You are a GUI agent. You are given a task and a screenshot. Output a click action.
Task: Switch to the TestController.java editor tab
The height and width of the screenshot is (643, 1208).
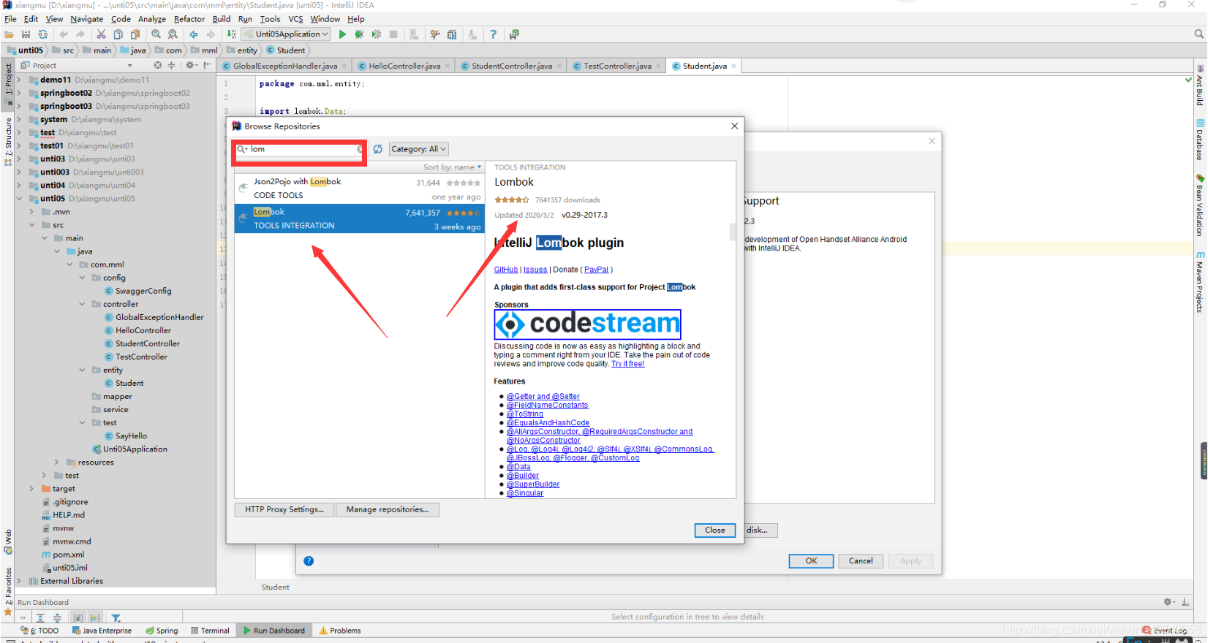pos(616,66)
